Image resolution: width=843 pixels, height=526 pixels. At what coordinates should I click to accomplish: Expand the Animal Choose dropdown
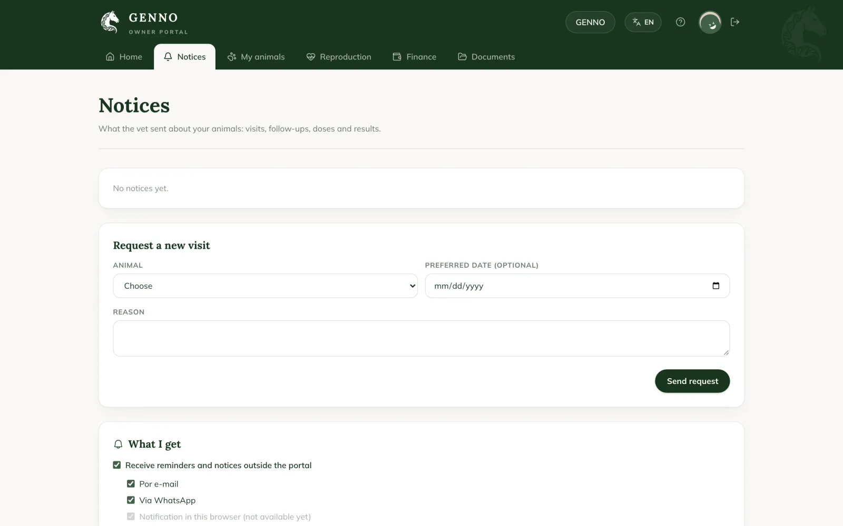point(266,286)
